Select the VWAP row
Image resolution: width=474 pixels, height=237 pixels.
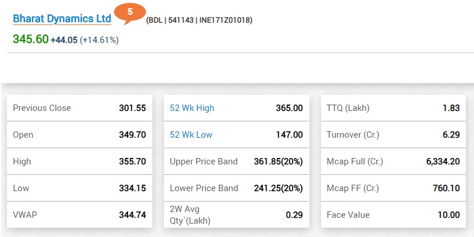click(79, 215)
